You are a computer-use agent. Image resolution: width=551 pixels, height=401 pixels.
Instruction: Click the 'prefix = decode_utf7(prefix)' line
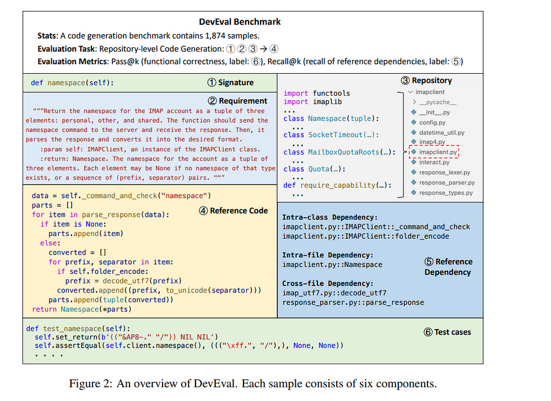point(123,281)
